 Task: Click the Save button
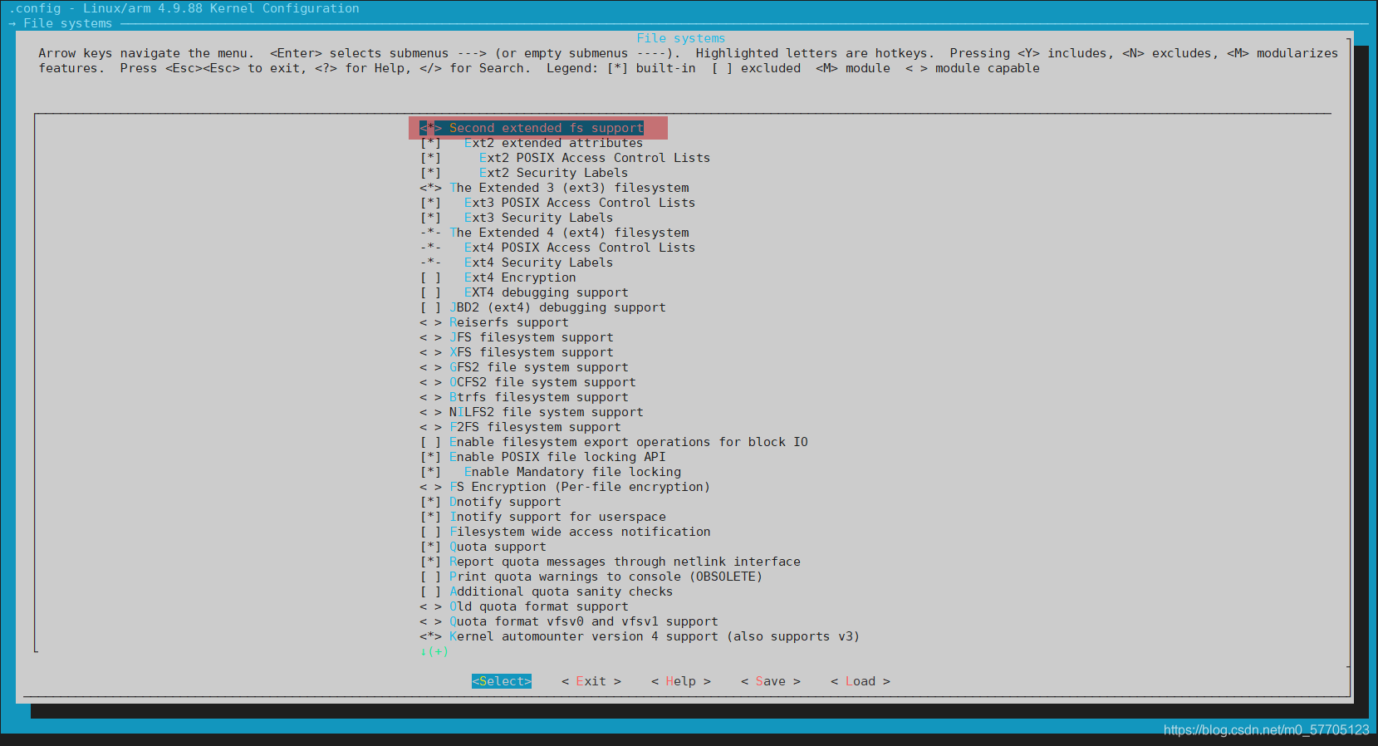pyautogui.click(x=771, y=681)
